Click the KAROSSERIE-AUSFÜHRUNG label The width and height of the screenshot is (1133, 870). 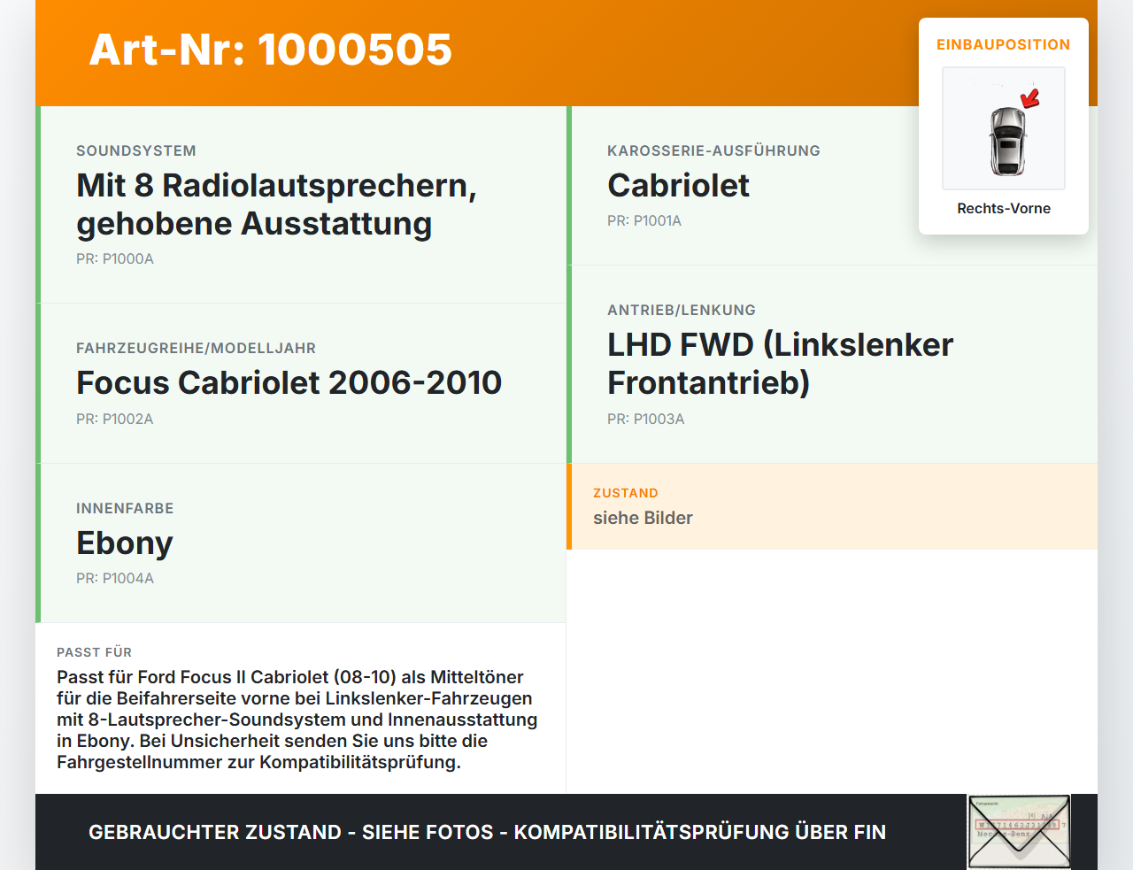click(713, 150)
